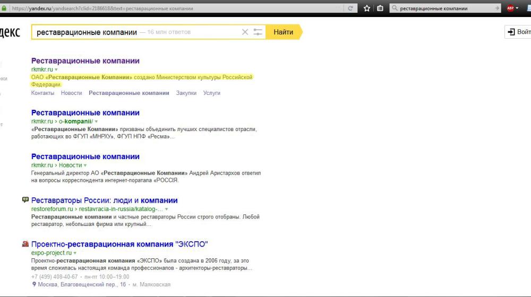This screenshot has height=297, width=531.
Task: Open Adblock Plus dropdown arrow
Action: click(517, 8)
